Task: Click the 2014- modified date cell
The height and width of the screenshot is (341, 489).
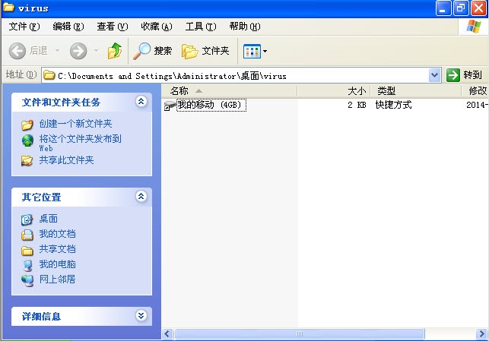Action: (x=477, y=105)
